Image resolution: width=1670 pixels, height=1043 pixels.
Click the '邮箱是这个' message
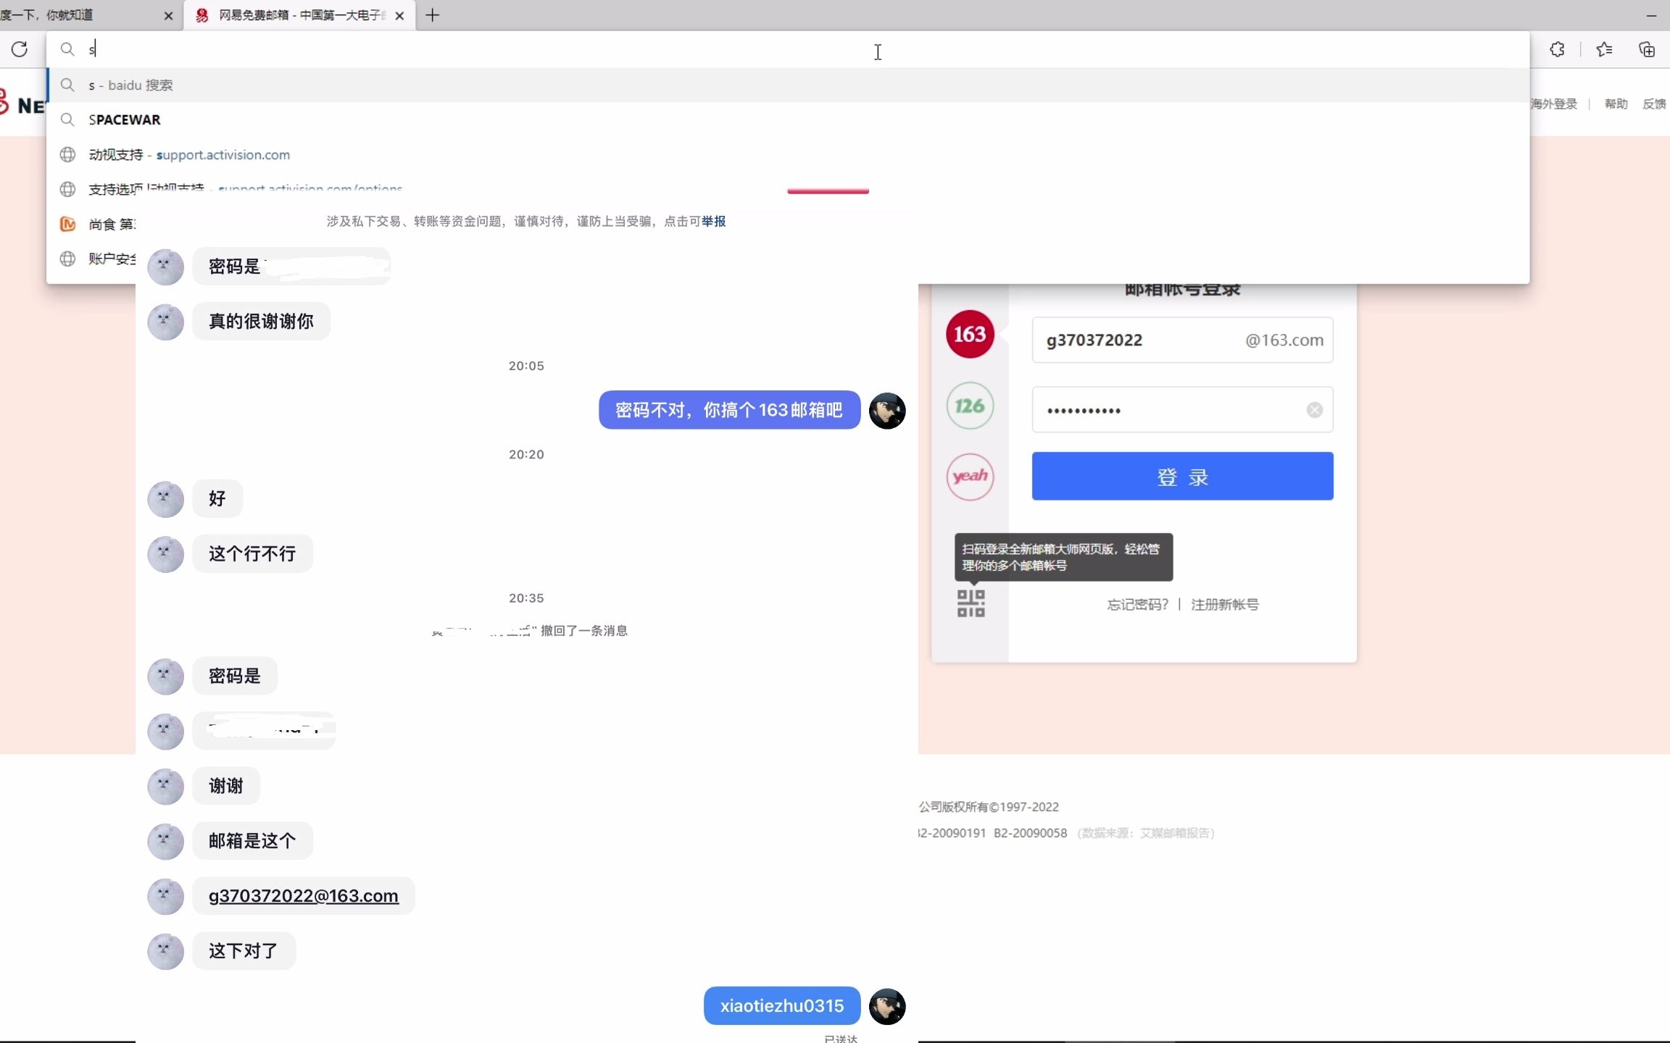[252, 841]
